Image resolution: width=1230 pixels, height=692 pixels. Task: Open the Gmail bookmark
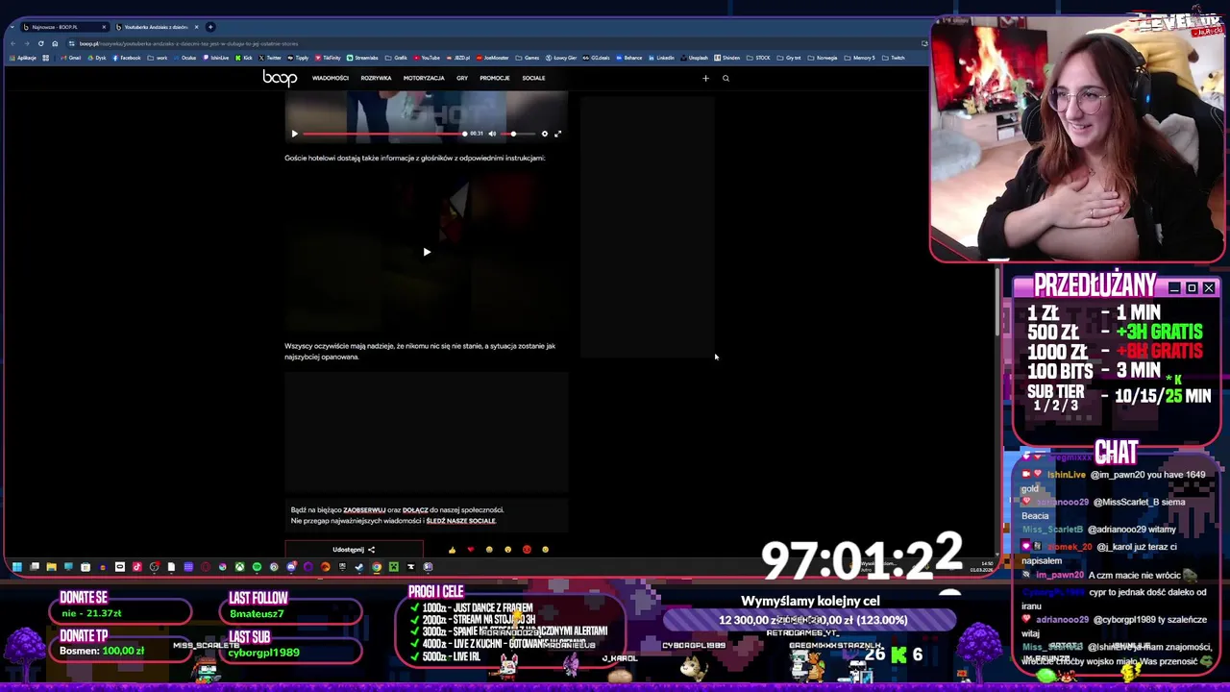(71, 58)
